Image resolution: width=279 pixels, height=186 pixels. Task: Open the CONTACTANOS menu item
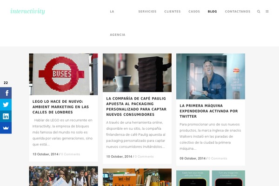click(x=238, y=11)
